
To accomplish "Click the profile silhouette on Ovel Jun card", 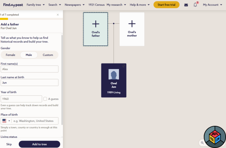I will tap(114, 74).
